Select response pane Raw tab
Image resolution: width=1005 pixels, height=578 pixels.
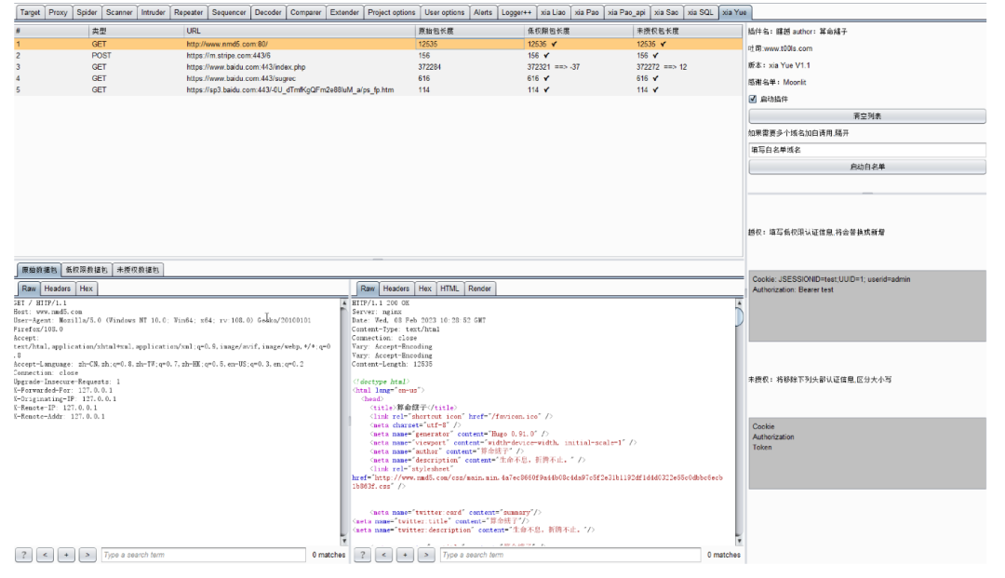[x=368, y=289]
